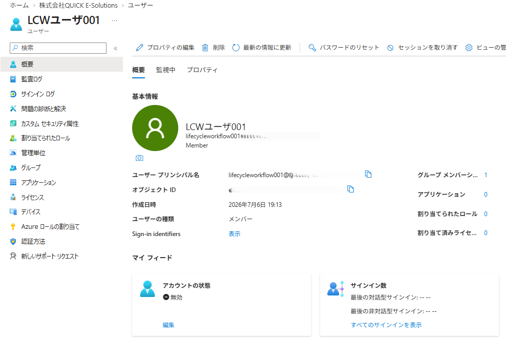Click セッションを取り消す button
506x340 pixels.
click(x=423, y=48)
